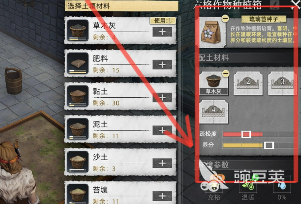Remove the 琉璃苣种子 seed with minus button
The image size is (301, 204).
225,19
